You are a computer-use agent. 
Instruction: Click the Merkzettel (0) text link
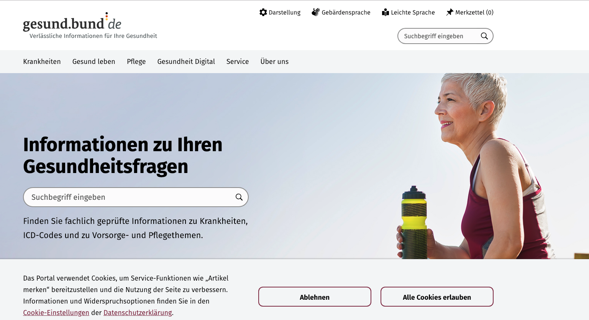point(474,12)
